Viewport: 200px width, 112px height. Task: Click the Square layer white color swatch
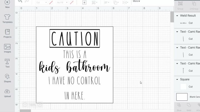pos(183,87)
